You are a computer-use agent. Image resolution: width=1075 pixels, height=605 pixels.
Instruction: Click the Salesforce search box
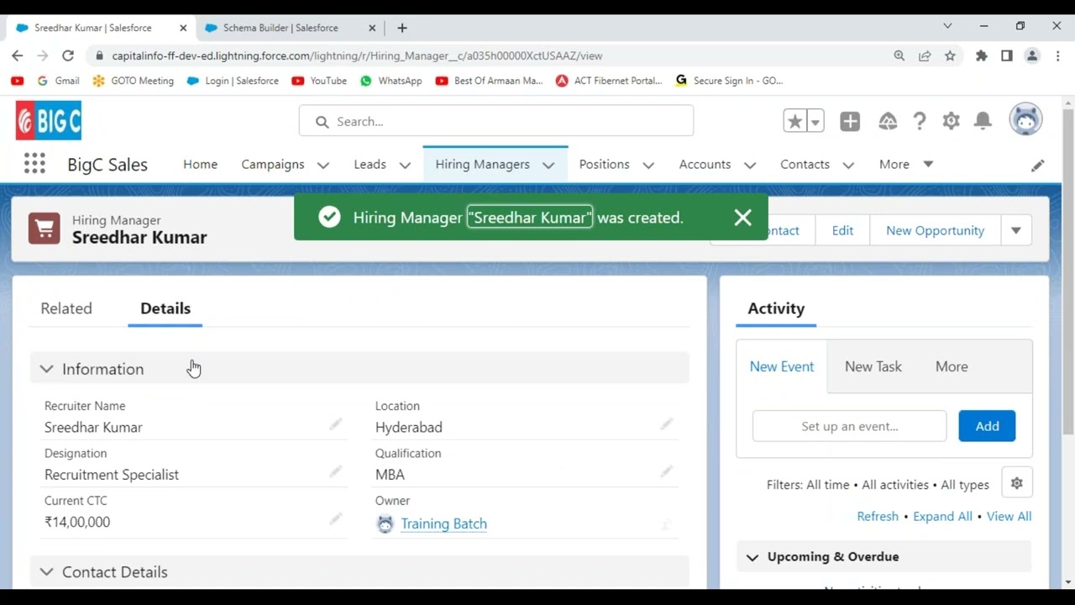[x=496, y=121]
